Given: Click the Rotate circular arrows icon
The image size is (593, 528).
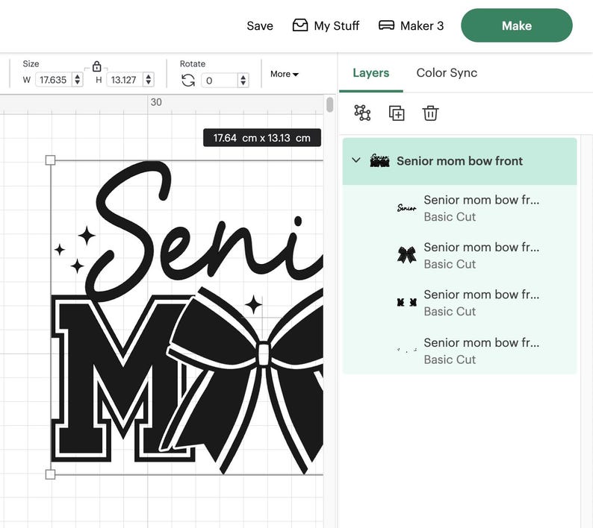Looking at the screenshot, I should [188, 80].
